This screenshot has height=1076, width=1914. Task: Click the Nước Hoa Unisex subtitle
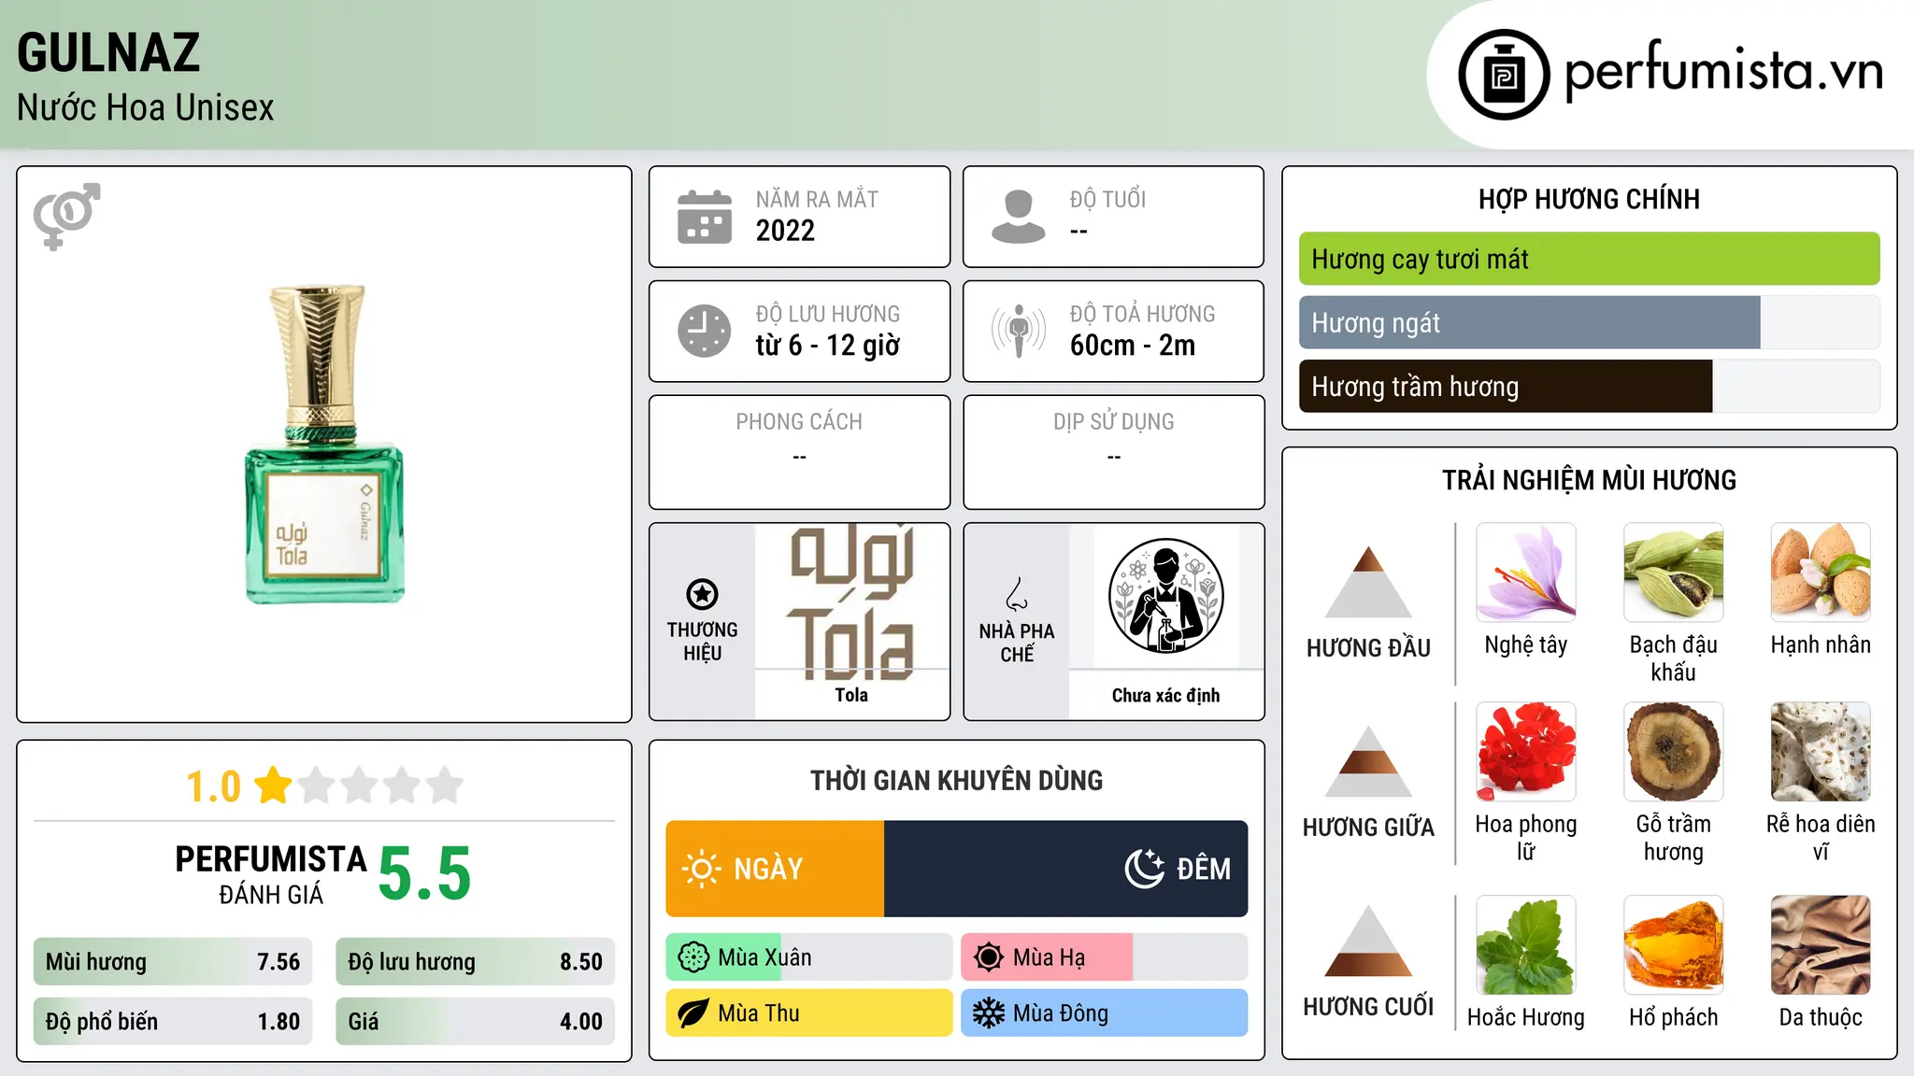(146, 107)
